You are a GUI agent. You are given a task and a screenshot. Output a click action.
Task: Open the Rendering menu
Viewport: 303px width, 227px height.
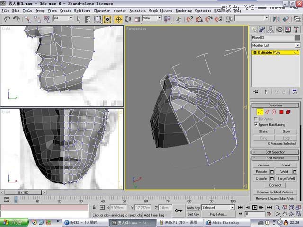coord(184,11)
